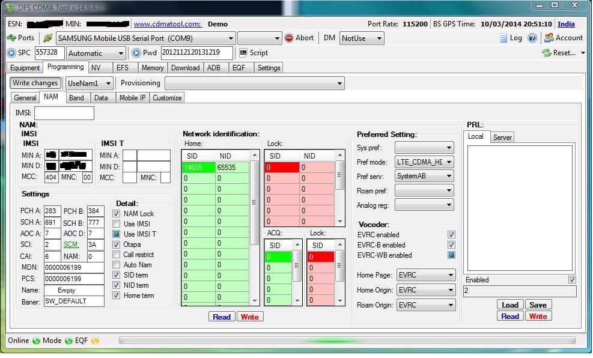Screen dimensions: 593x358
Task: Expand the Pref mode dropdown
Action: (448, 162)
